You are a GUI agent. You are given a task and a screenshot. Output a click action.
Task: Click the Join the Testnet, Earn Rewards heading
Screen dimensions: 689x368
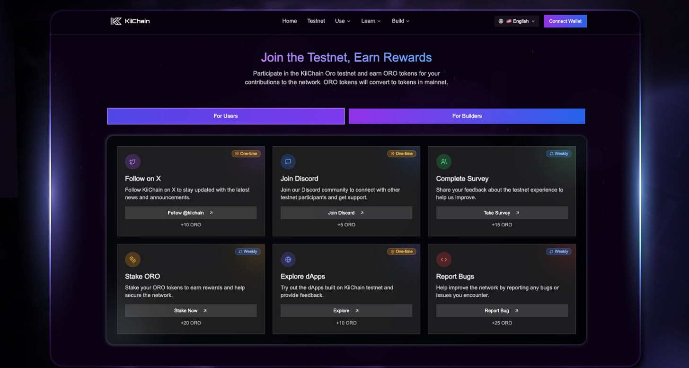346,58
